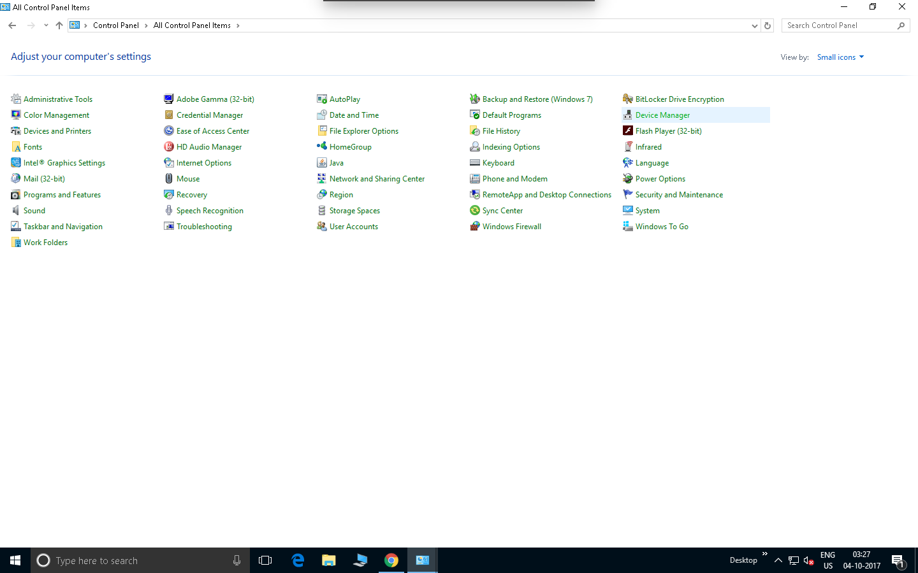Open RemoteApp and Desktop Connections link
918x573 pixels.
(x=547, y=195)
